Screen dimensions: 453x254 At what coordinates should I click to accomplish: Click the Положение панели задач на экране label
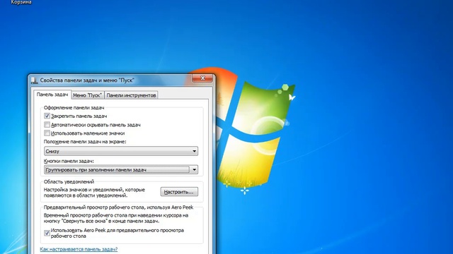[85, 142]
